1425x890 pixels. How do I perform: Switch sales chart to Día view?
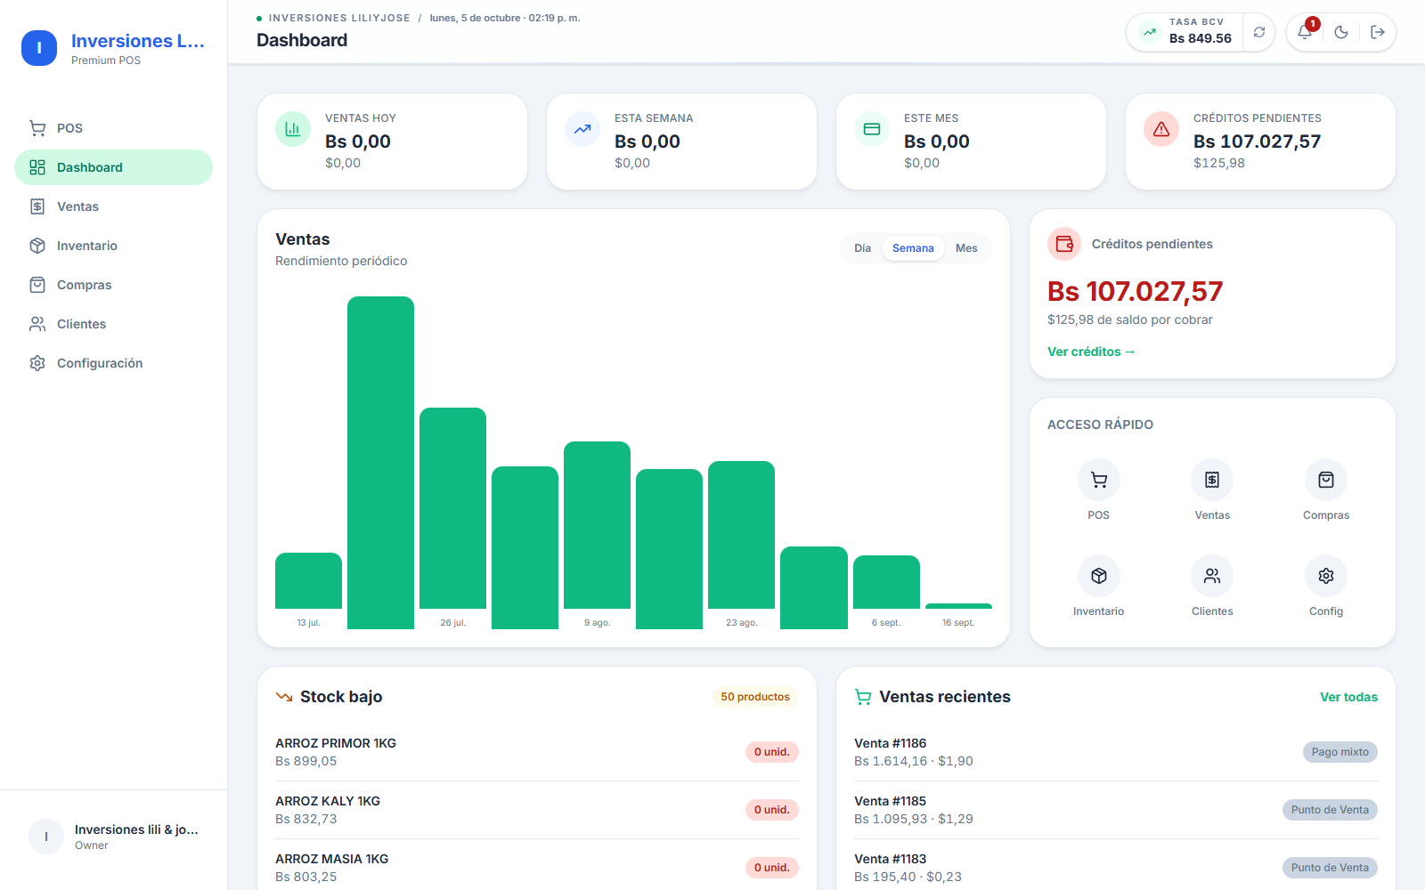pos(862,248)
